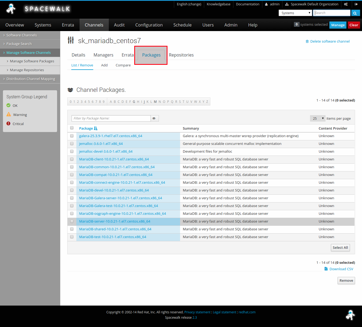362x327 pixels.
Task: Open Spacewalk release 2.3 link
Action: pyautogui.click(x=195, y=317)
